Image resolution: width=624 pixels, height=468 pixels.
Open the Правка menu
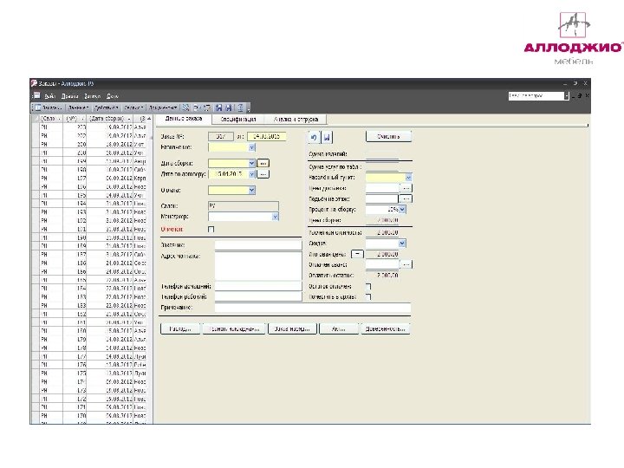click(70, 96)
